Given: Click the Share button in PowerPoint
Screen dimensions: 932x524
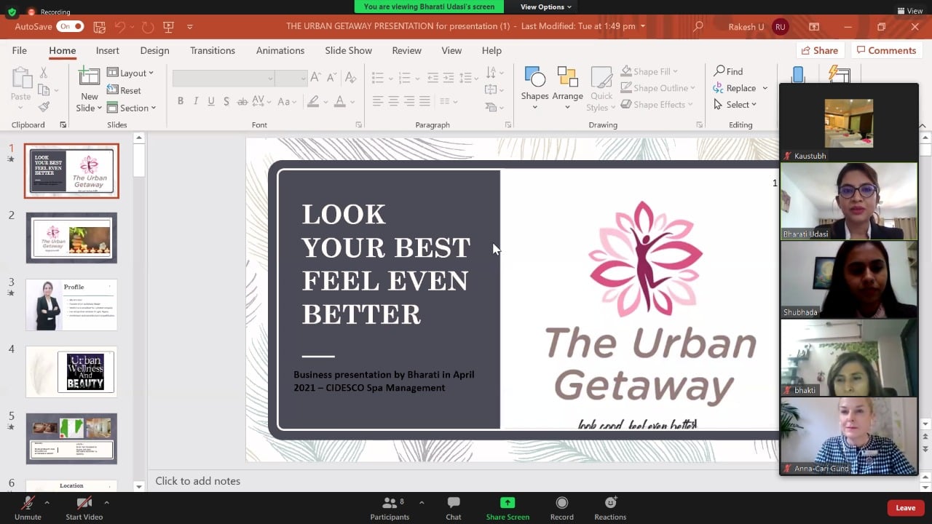Looking at the screenshot, I should 818,50.
